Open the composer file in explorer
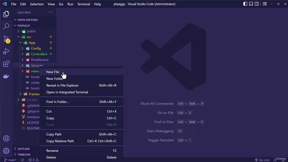This screenshot has height=162, width=288. (x=31, y=117)
